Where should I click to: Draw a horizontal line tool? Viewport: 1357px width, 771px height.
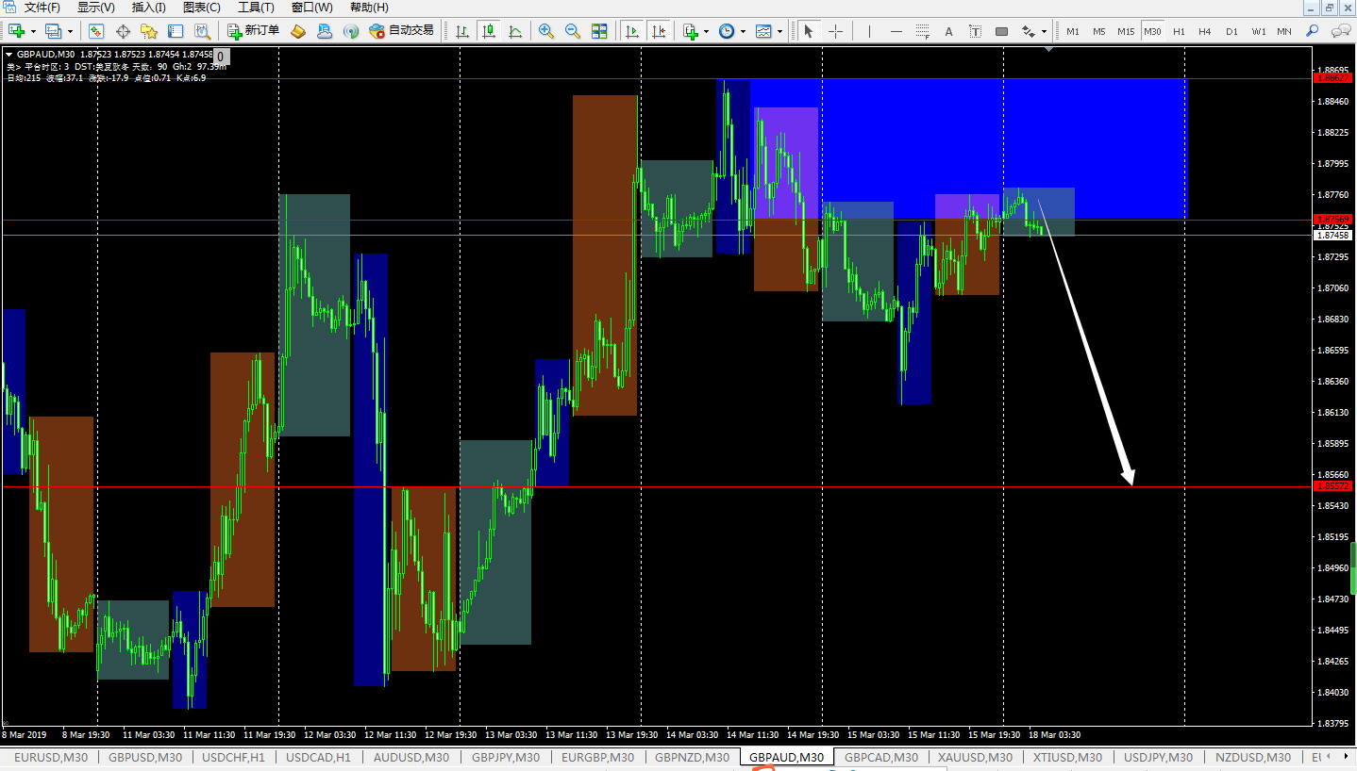coord(896,31)
